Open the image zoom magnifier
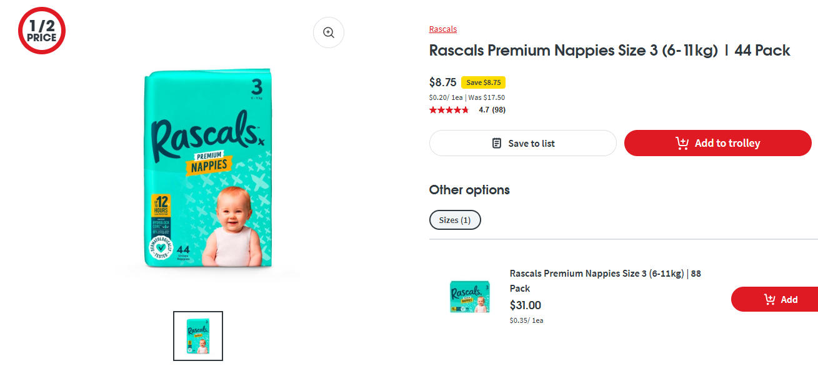This screenshot has width=818, height=371. tap(329, 32)
